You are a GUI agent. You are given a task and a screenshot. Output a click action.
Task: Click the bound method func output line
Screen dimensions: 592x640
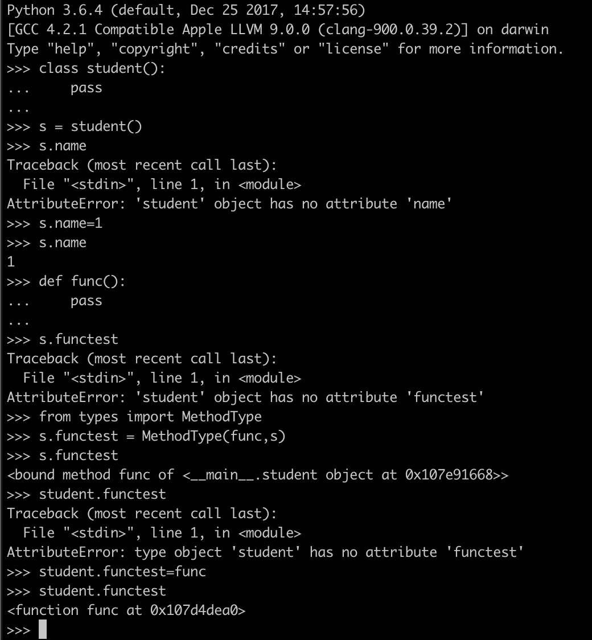coord(257,475)
